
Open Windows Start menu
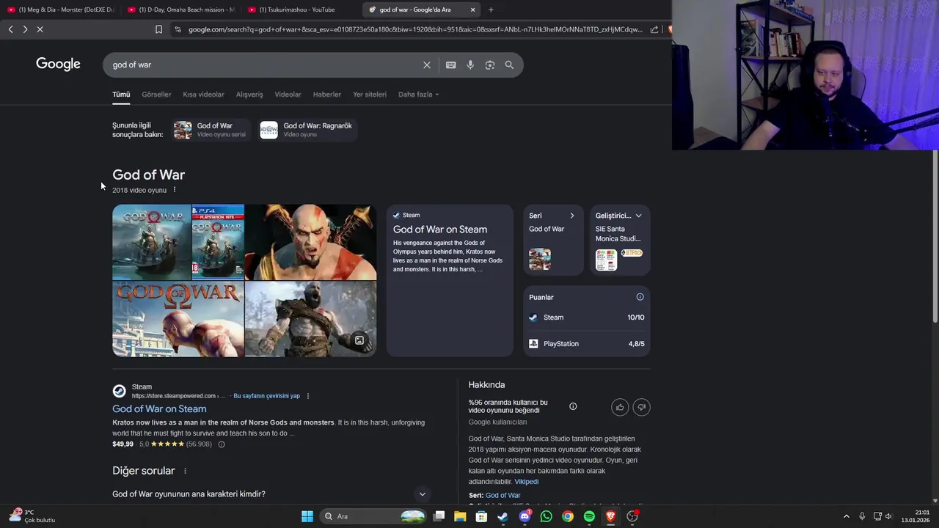tap(307, 516)
